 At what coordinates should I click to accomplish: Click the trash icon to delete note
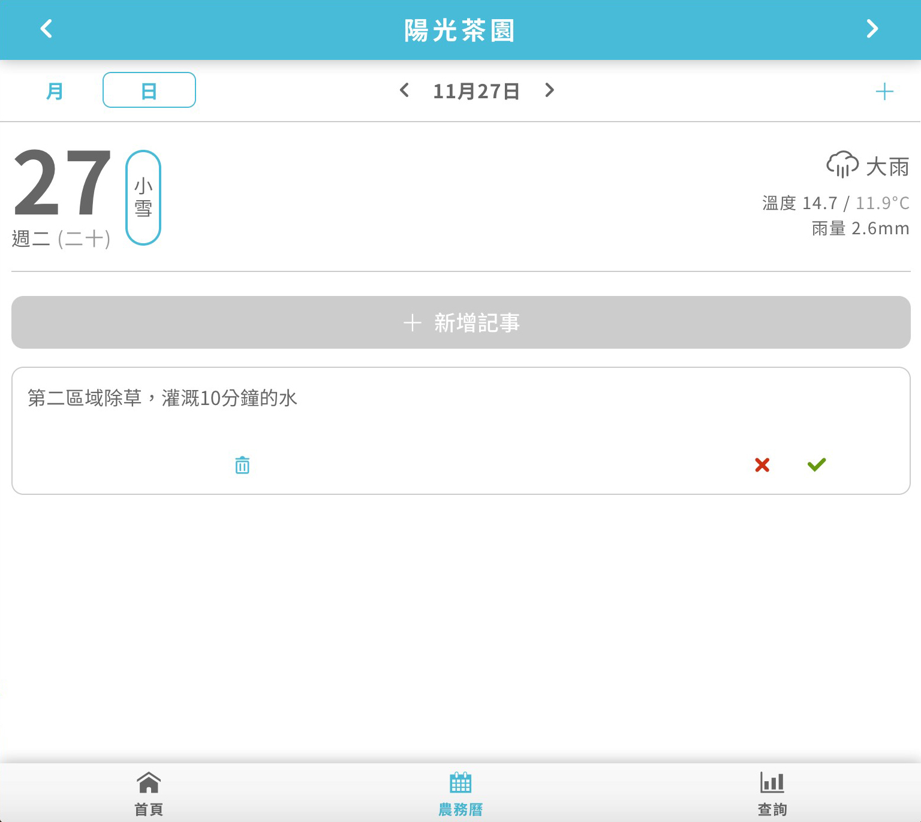pos(242,465)
